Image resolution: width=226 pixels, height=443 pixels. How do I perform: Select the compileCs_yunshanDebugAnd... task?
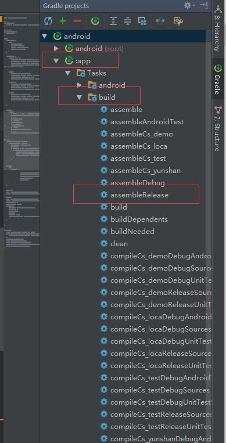[x=161, y=439]
